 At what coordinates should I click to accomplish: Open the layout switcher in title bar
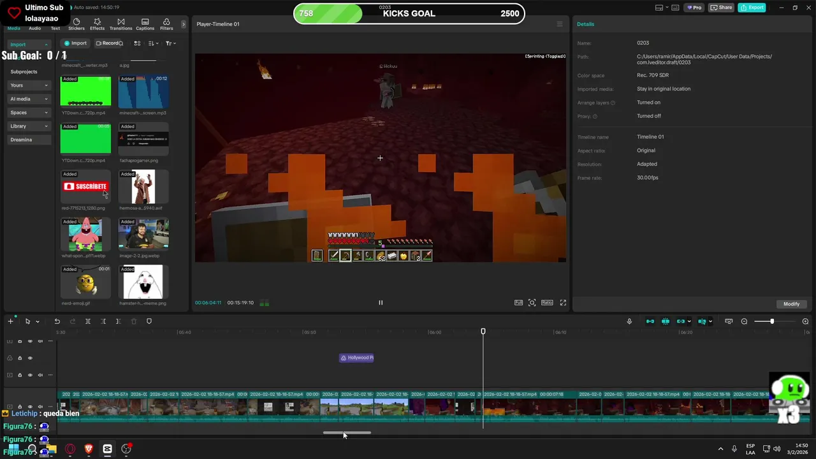tap(659, 8)
